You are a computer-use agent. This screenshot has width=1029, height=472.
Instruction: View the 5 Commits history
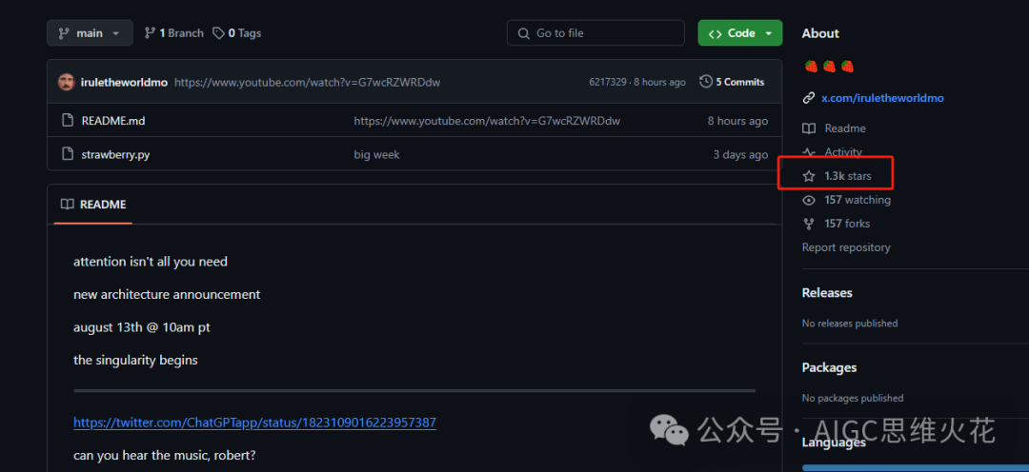[732, 82]
